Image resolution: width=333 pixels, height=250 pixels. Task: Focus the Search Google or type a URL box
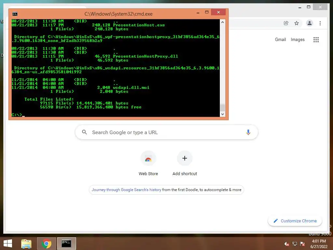[x=166, y=132]
